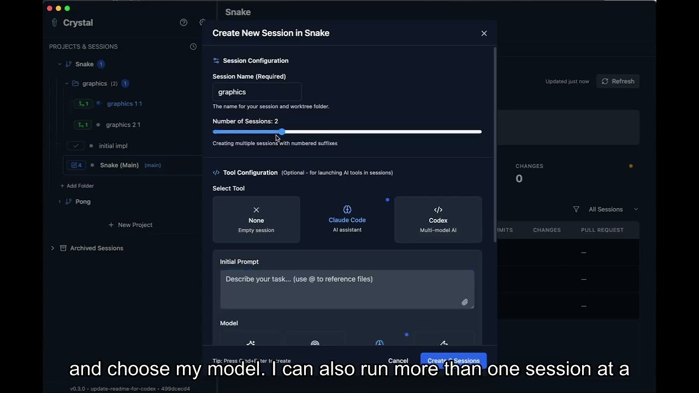The image size is (699, 393).
Task: Collapse the graphics folder
Action: (x=67, y=84)
